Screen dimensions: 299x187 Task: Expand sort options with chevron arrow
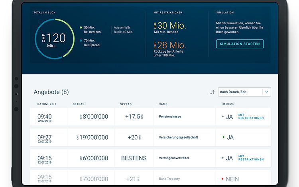[x=267, y=92]
